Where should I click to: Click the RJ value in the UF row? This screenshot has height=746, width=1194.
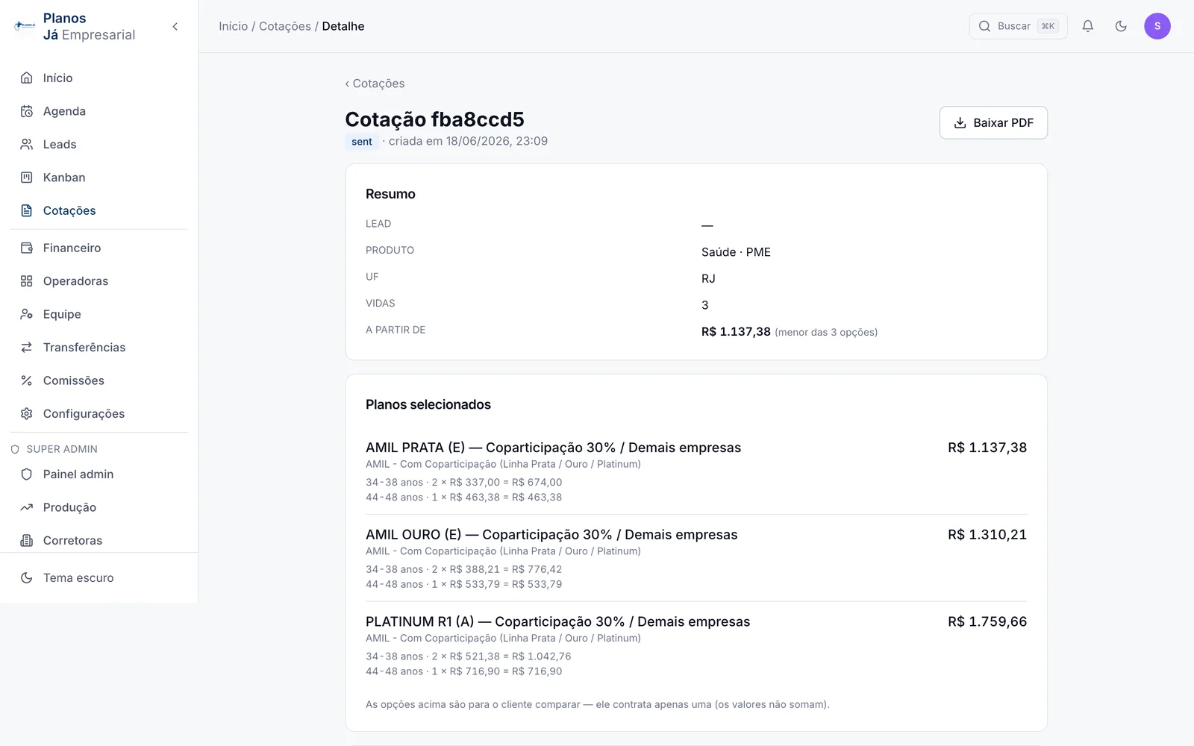click(x=708, y=278)
